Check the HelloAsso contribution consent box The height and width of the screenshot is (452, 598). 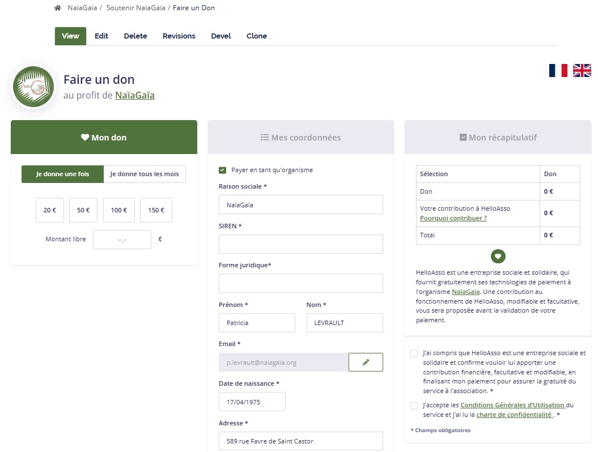tap(414, 353)
